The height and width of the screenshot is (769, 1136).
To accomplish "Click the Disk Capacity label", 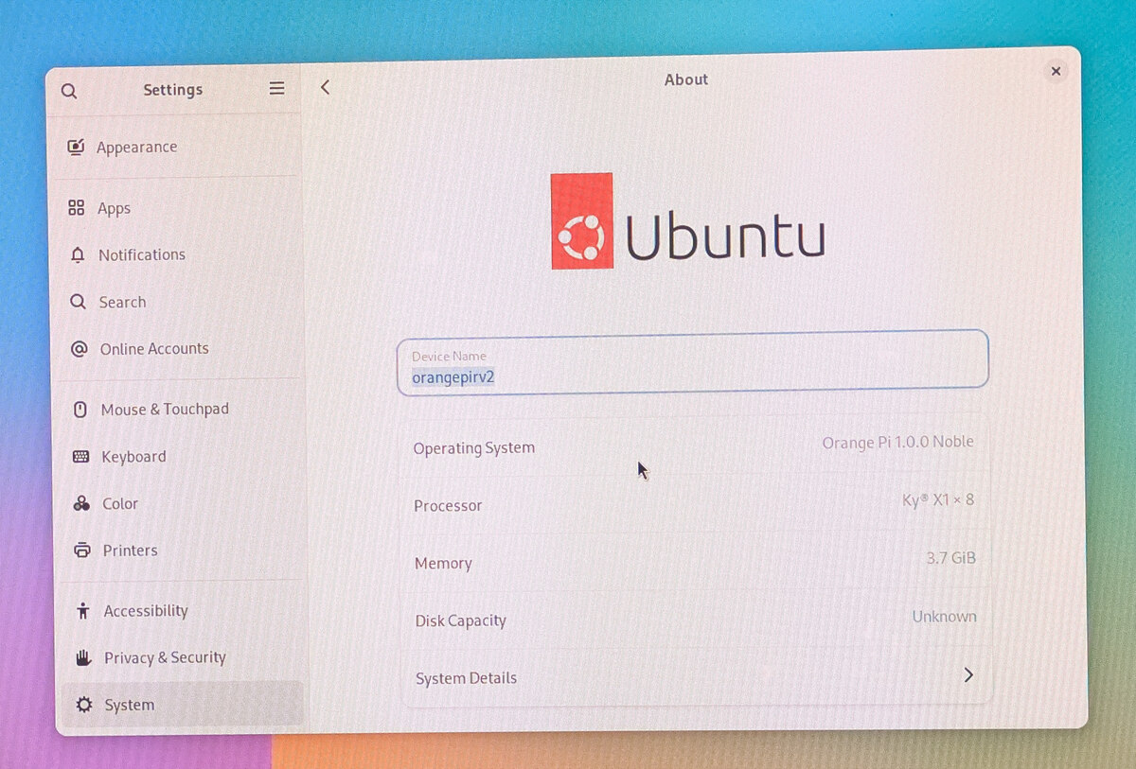I will coord(461,621).
